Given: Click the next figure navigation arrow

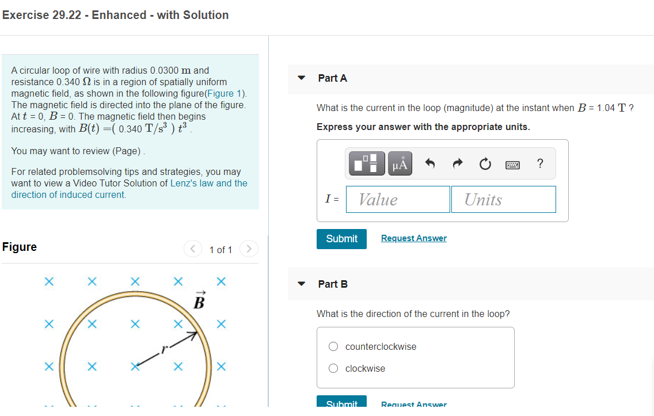Looking at the screenshot, I should (x=249, y=249).
